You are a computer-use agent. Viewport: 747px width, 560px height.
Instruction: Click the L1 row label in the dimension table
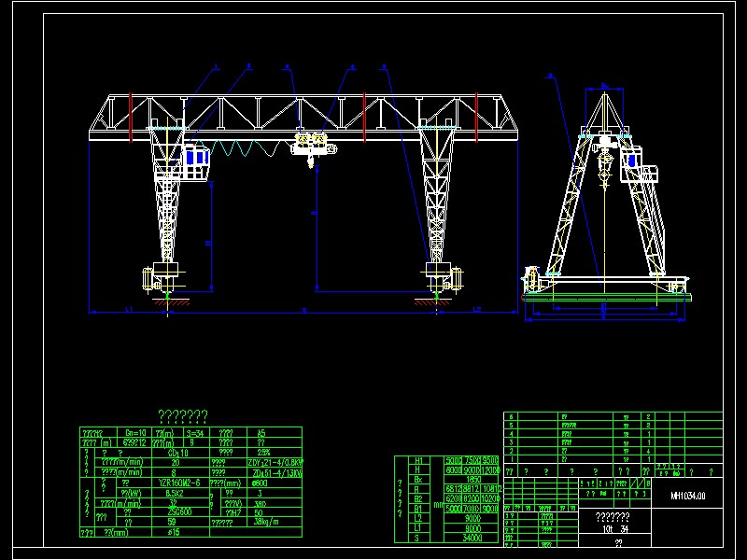click(x=418, y=527)
